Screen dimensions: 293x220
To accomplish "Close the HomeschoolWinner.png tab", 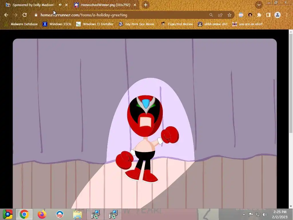I will click(135, 5).
